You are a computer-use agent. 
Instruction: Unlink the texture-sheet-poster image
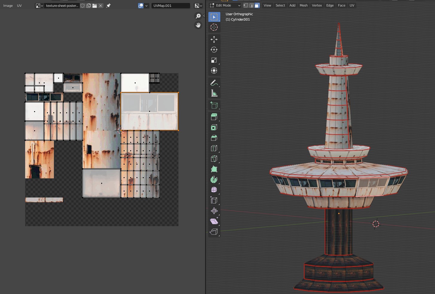(101, 6)
